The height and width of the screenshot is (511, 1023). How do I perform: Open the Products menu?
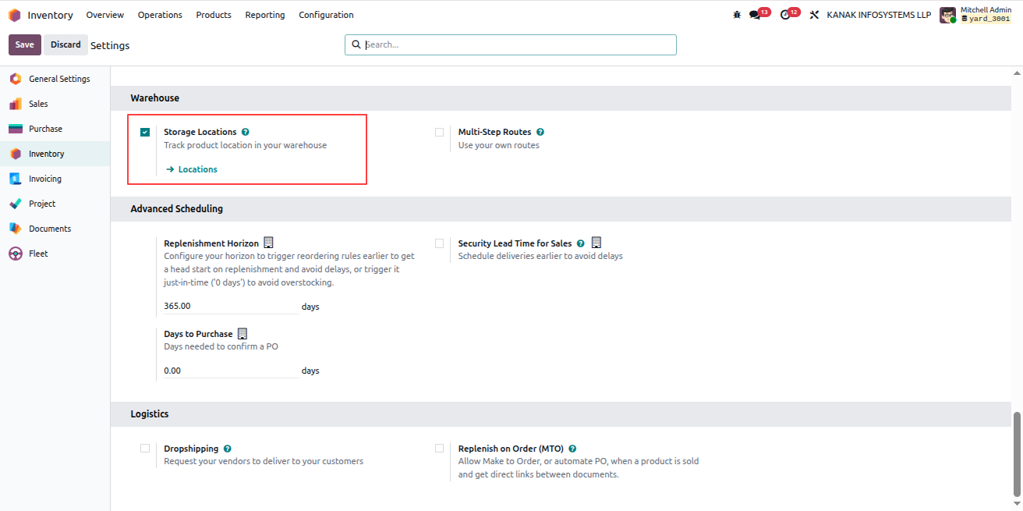[214, 15]
